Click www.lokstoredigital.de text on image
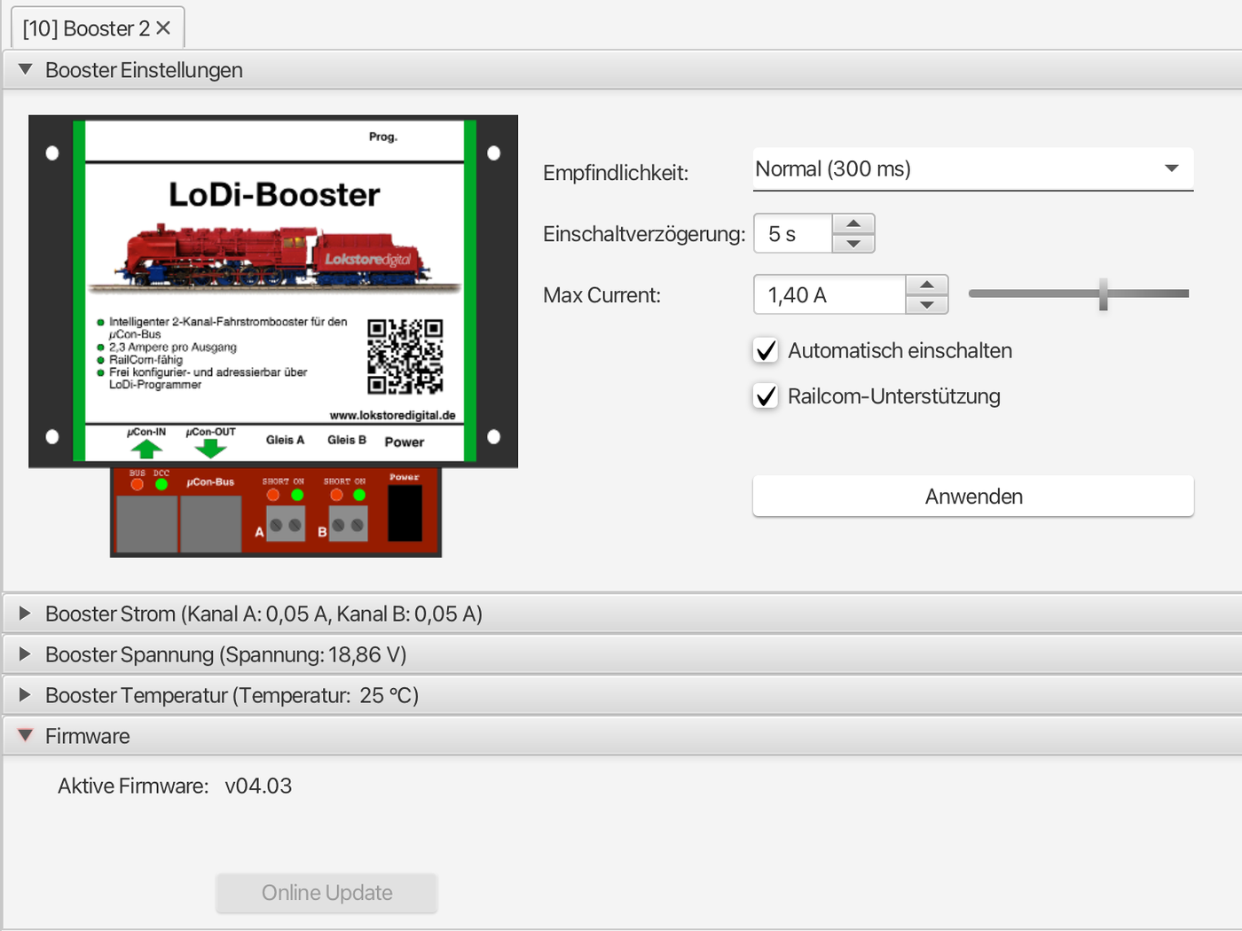 (x=392, y=415)
